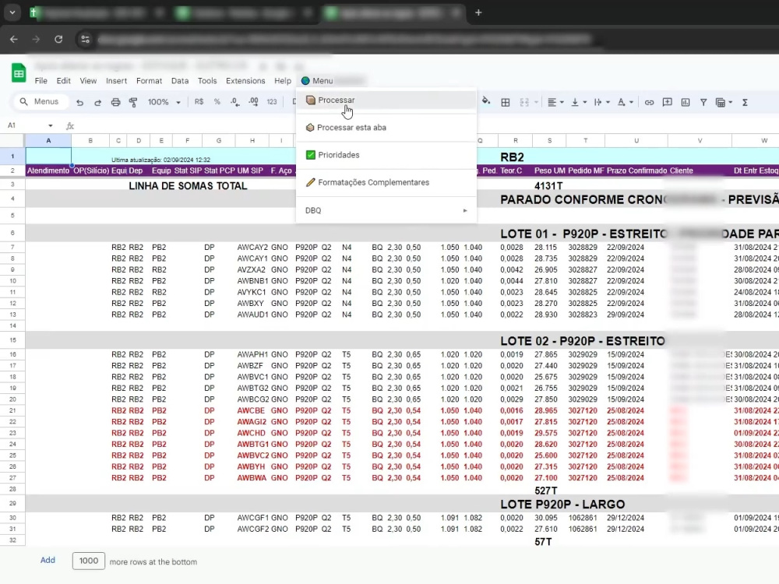Open the borders tool
This screenshot has height=584, width=779.
[x=506, y=102]
